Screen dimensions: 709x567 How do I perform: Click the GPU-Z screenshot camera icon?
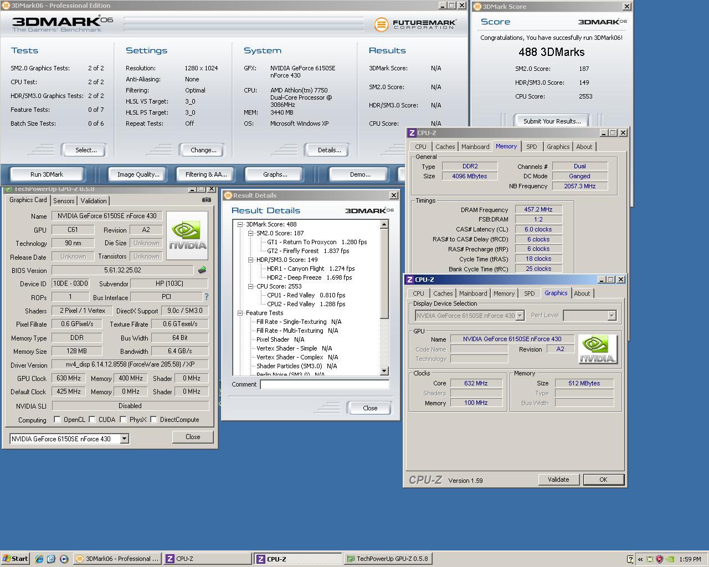(207, 200)
